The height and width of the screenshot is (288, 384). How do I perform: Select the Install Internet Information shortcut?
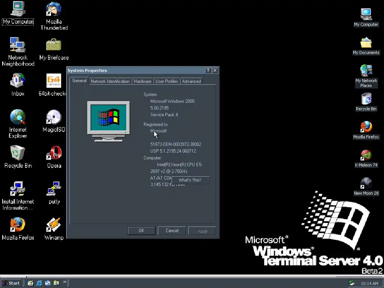coord(18,196)
